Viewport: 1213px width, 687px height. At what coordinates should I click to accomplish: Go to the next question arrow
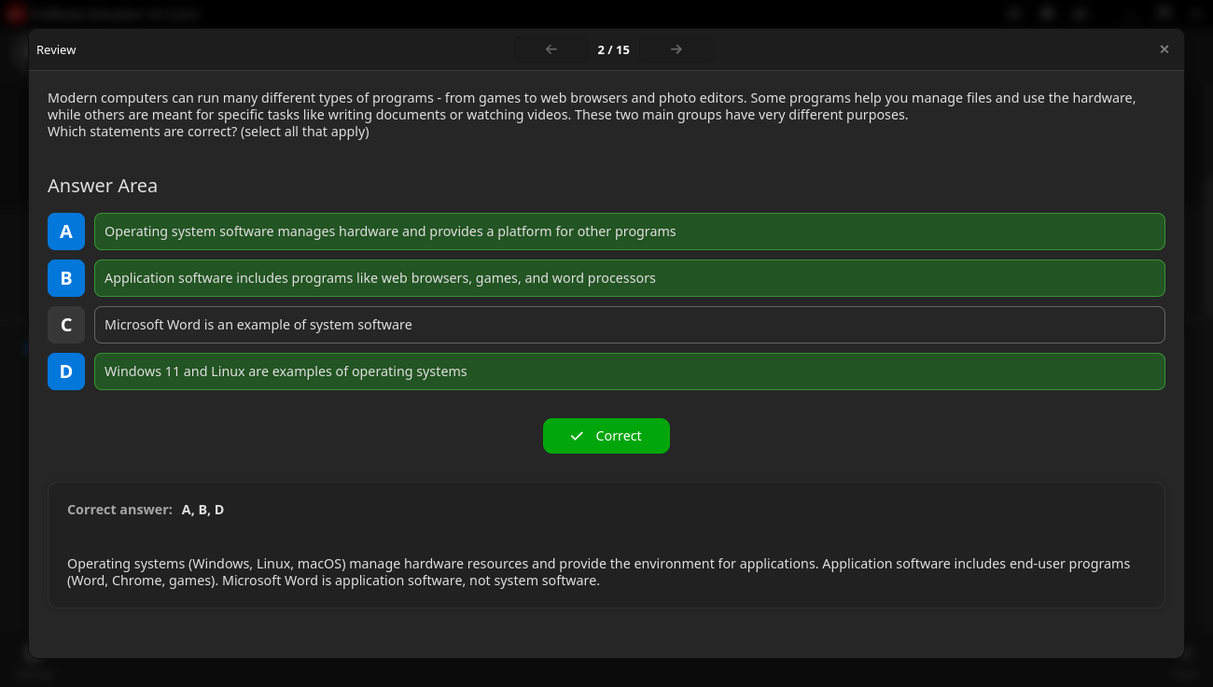click(676, 49)
